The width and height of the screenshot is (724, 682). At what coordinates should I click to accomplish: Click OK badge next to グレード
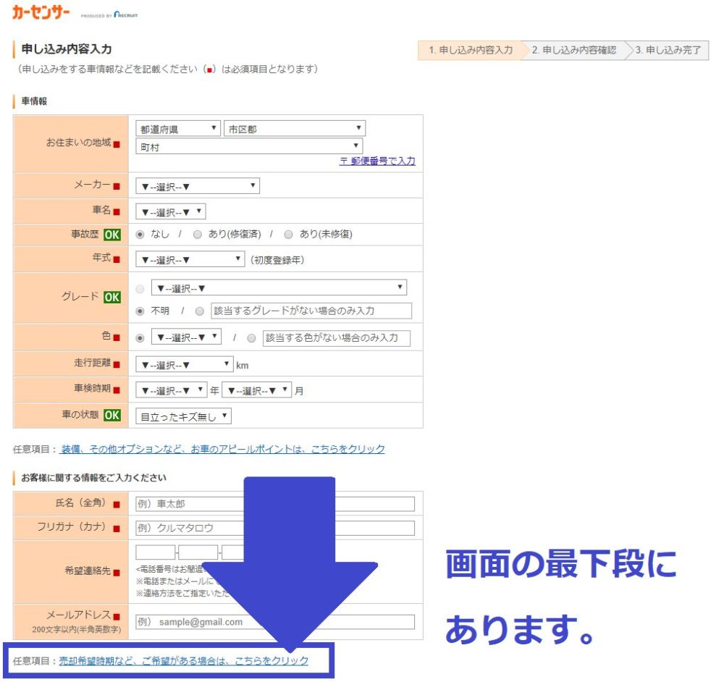click(111, 298)
